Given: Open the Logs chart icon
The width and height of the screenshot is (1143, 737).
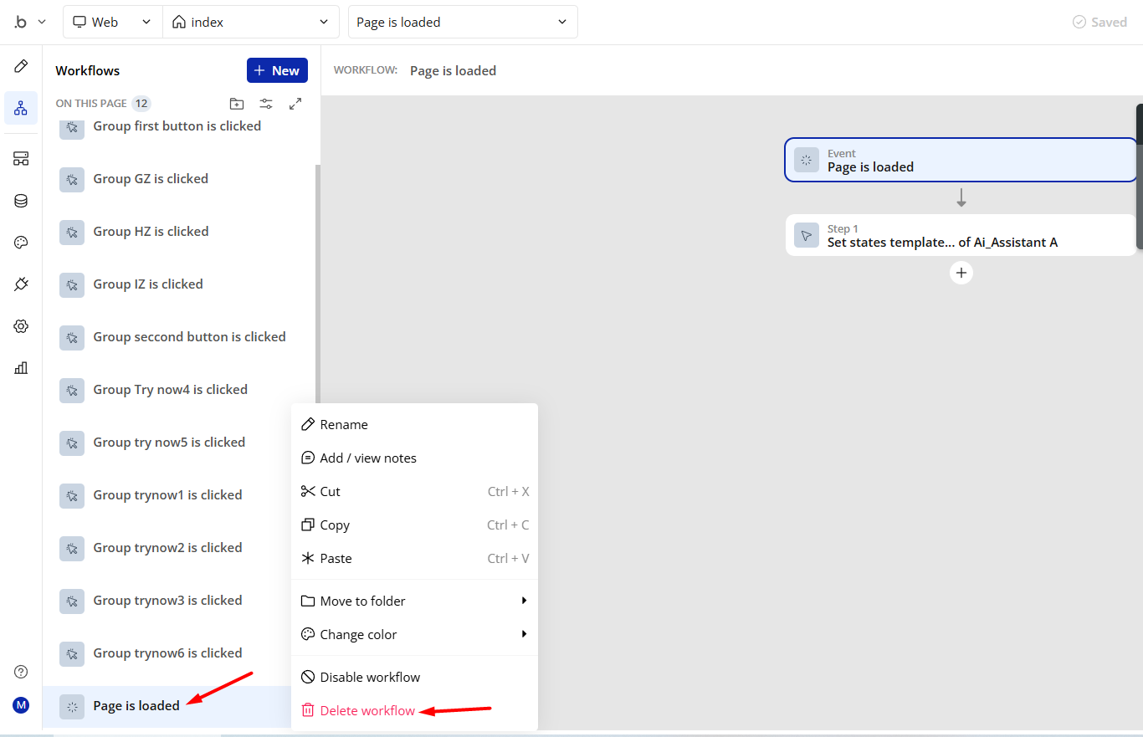Looking at the screenshot, I should [21, 367].
